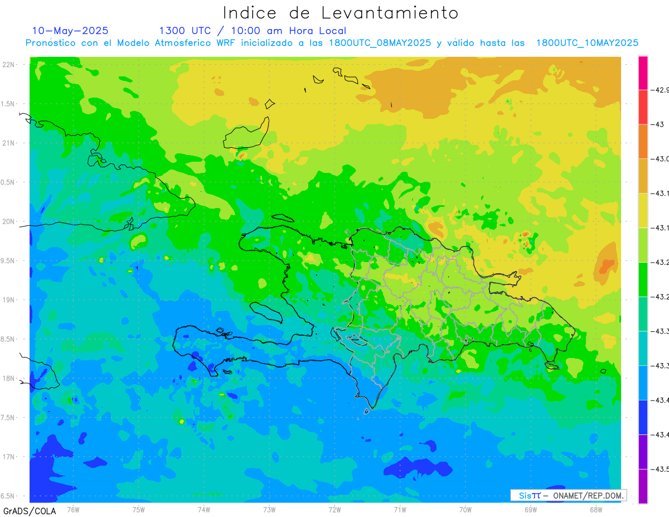This screenshot has height=517, width=669.
Task: Click the '-43' legend value
Action: tap(657, 124)
